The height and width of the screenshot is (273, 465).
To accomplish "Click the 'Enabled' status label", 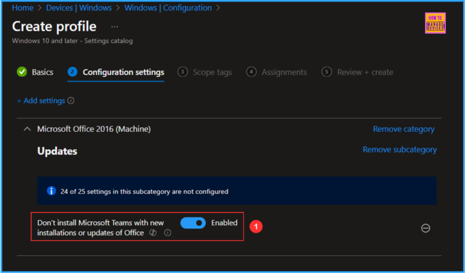I will click(x=224, y=223).
